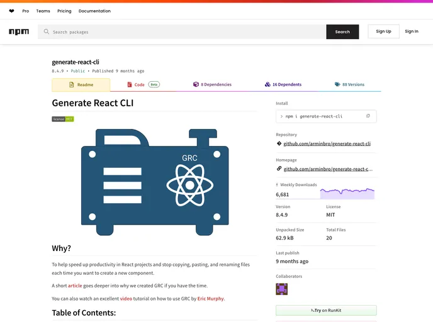Screen dimensions: 433x322
Task: Focus the Search packages input field
Action: pos(182,31)
